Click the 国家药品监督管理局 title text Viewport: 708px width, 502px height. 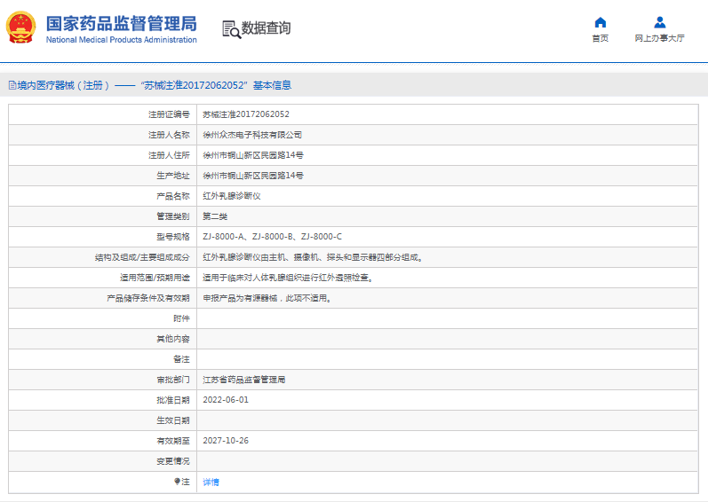[120, 23]
